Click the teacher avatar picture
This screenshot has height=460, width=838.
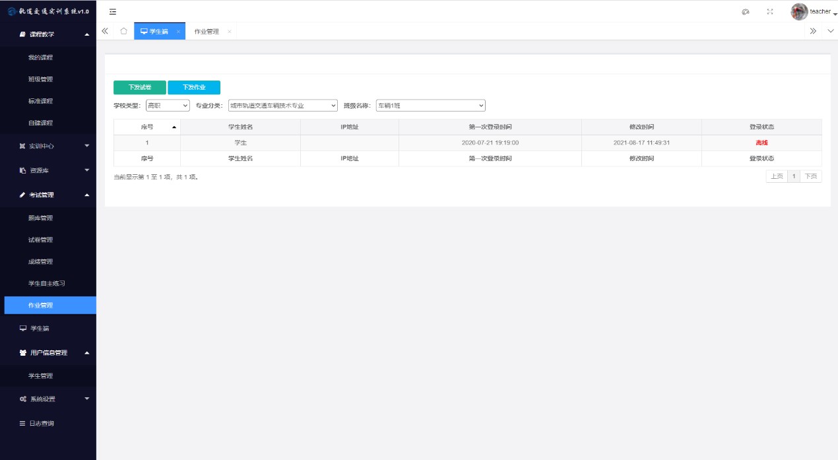pyautogui.click(x=799, y=12)
